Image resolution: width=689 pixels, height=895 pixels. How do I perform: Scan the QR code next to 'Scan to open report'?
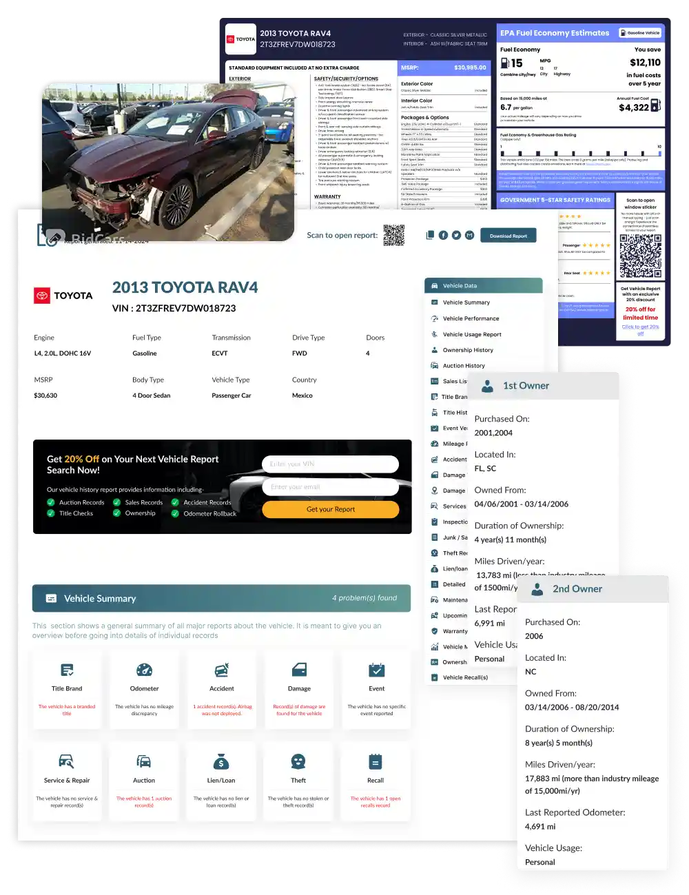tap(394, 235)
